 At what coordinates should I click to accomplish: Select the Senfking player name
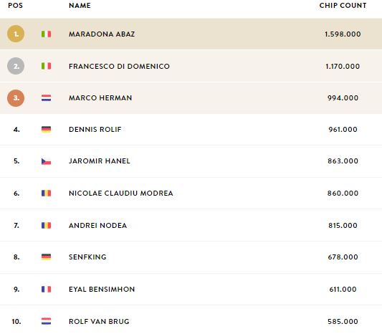pyautogui.click(x=87, y=257)
